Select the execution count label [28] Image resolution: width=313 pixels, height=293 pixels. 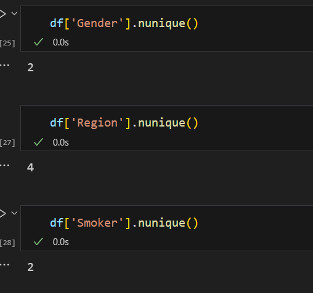[x=7, y=243]
